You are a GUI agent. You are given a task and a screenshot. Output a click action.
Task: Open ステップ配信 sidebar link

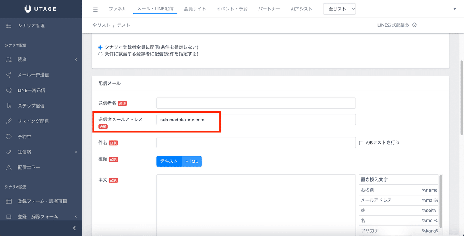pyautogui.click(x=31, y=106)
